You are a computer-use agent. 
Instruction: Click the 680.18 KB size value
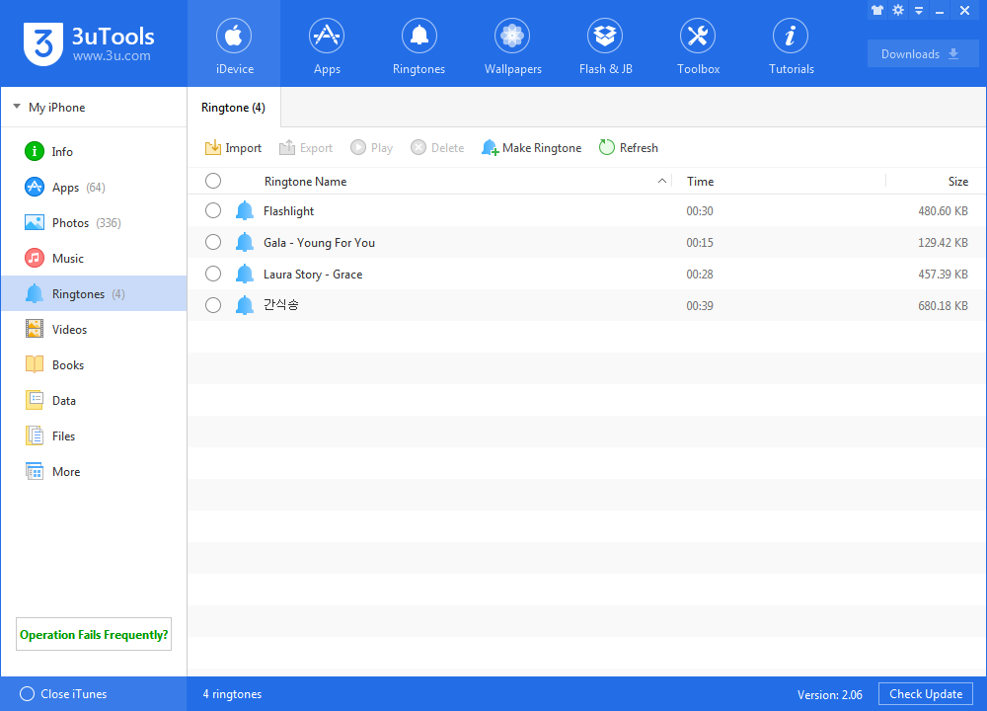(x=943, y=305)
